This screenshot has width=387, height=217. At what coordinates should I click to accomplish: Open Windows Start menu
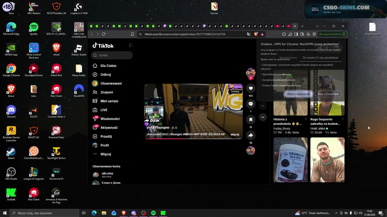(5, 213)
